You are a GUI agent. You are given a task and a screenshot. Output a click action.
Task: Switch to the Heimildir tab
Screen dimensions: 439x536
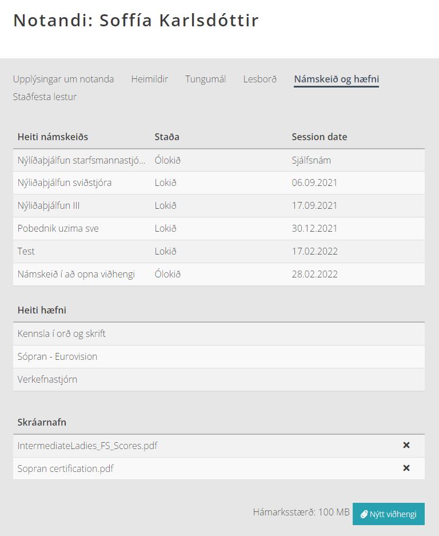coord(149,79)
